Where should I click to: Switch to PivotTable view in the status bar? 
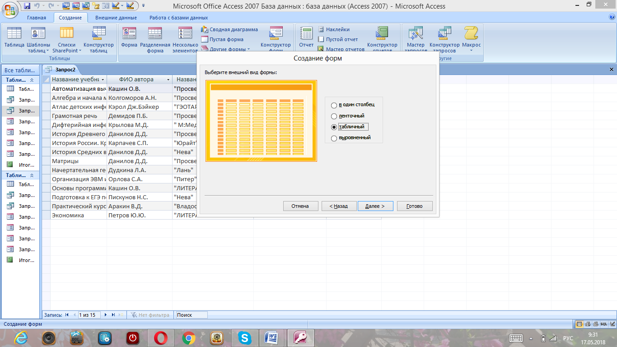(588, 324)
